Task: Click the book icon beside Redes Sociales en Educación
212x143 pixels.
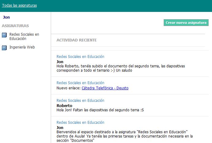Action: pyautogui.click(x=4, y=35)
